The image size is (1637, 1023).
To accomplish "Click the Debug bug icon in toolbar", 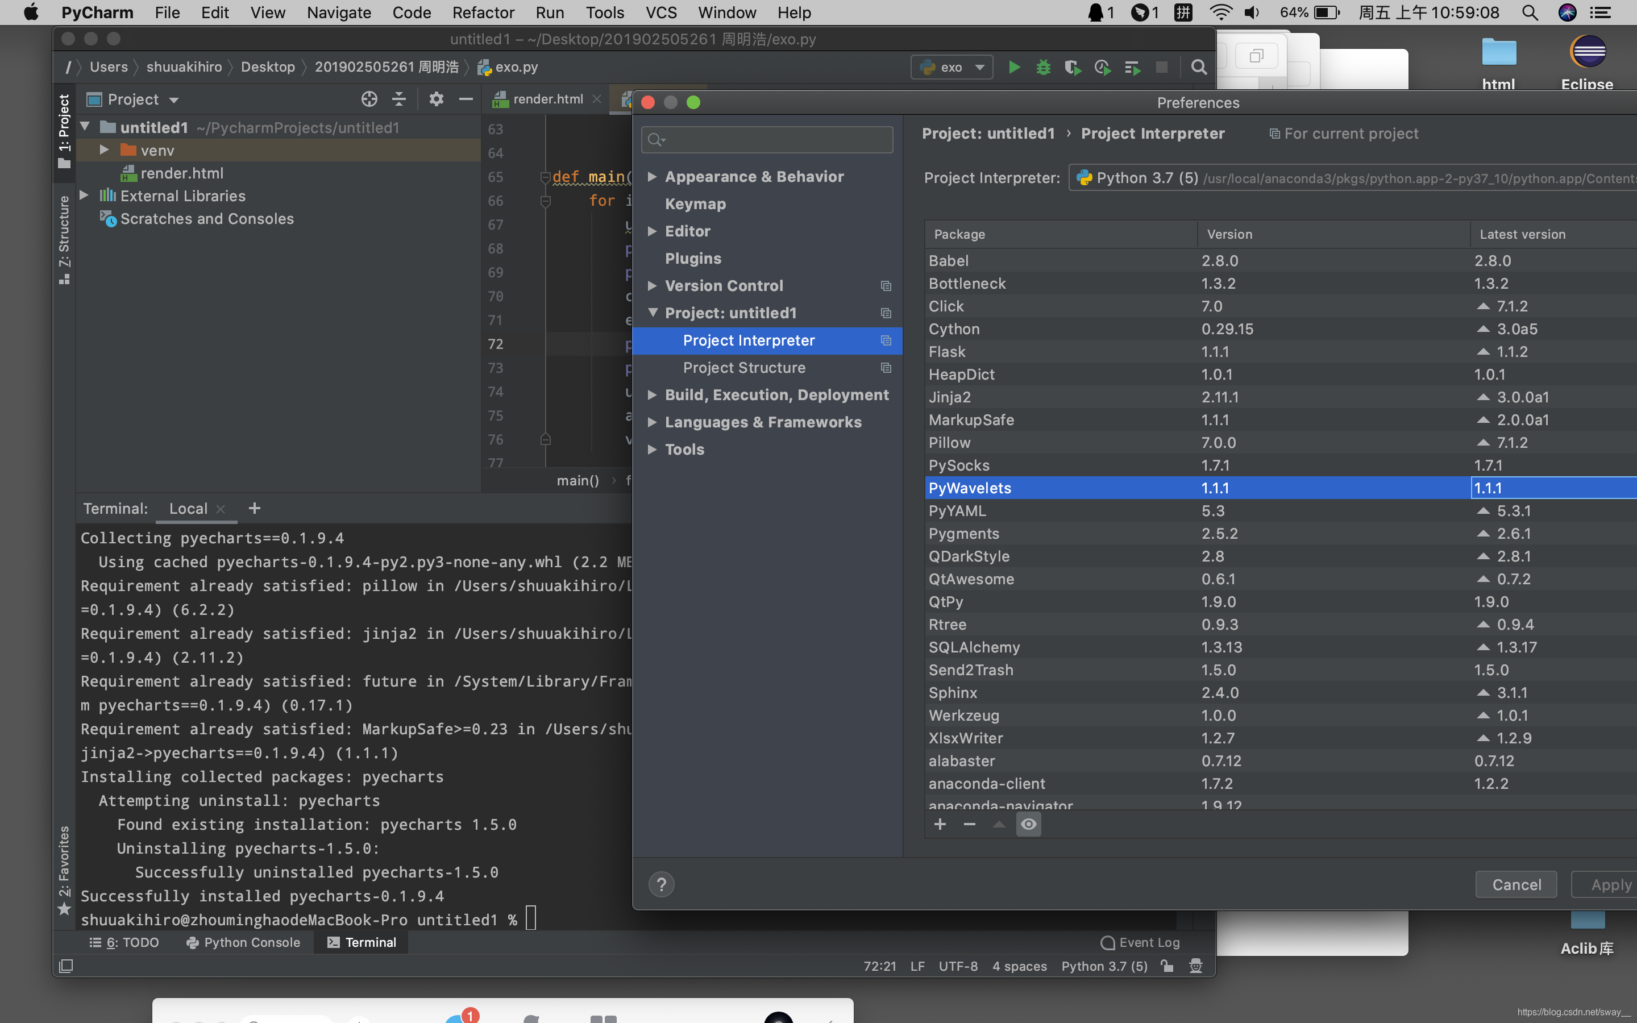I will 1043,67.
